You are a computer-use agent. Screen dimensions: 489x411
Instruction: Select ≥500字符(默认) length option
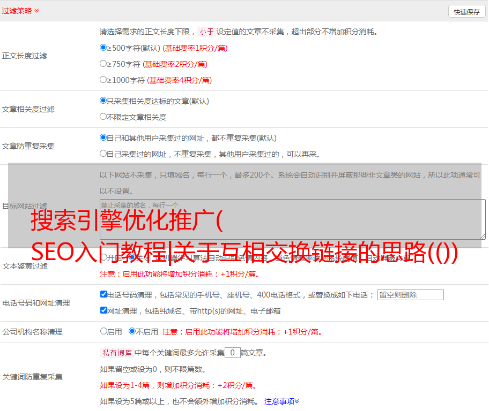point(103,48)
